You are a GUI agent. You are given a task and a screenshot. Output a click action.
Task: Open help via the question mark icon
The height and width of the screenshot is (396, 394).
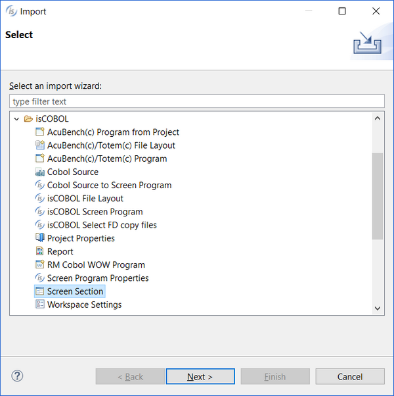[17, 376]
